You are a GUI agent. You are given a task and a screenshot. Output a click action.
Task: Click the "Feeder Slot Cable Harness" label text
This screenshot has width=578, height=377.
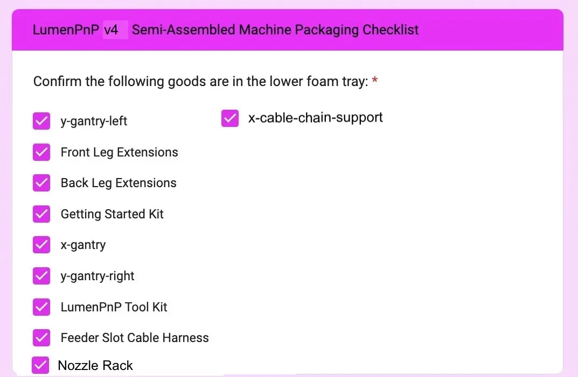coord(135,338)
